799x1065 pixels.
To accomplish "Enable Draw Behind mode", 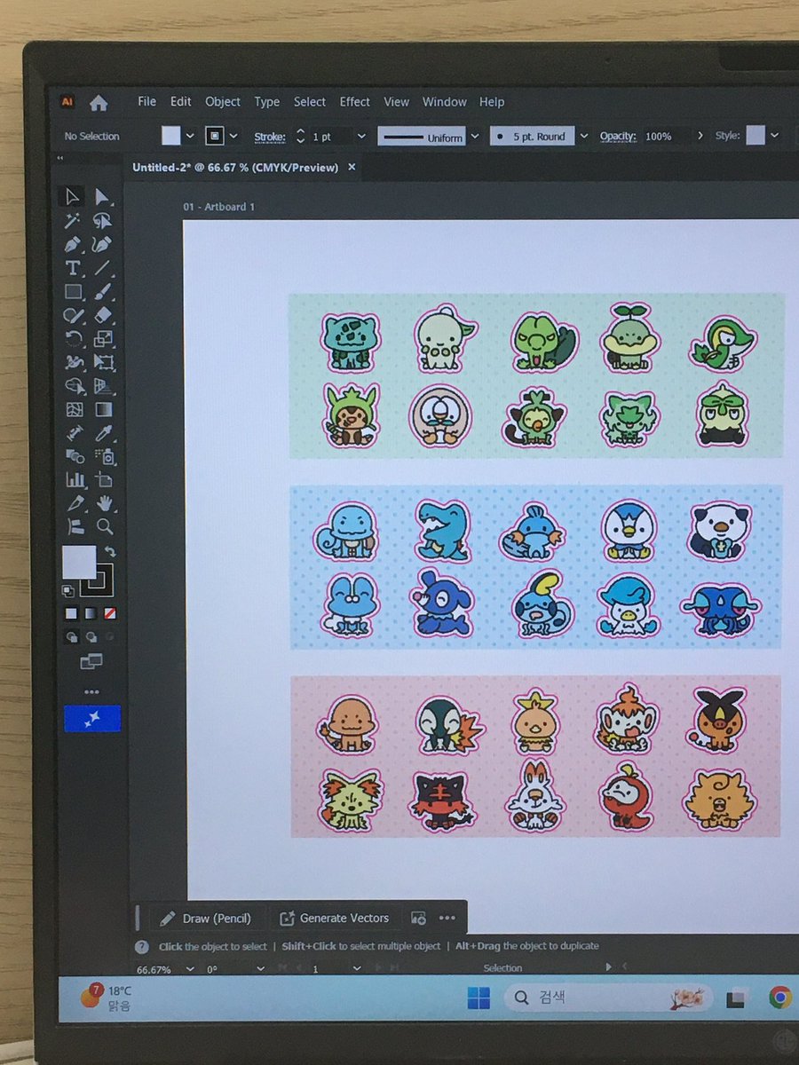I will pos(91,636).
